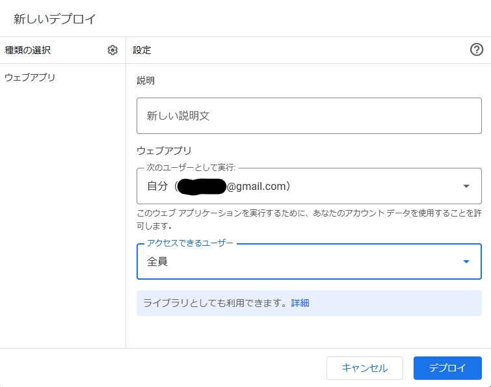Viewport: 491px width, 387px height.
Task: Click the 次のユーザーとして実行 field label
Action: pos(191,168)
